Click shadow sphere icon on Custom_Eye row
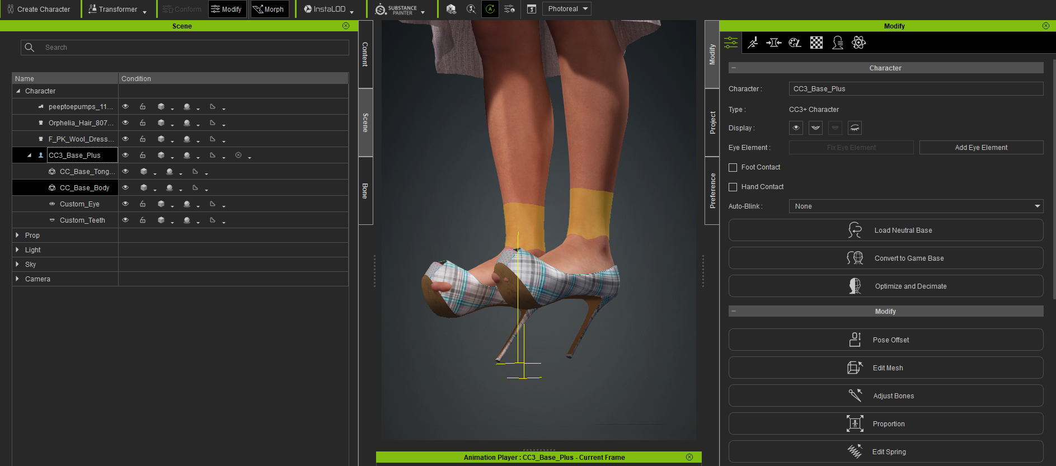 tap(187, 204)
